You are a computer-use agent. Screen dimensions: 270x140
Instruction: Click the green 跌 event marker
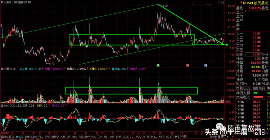(x=158, y=65)
